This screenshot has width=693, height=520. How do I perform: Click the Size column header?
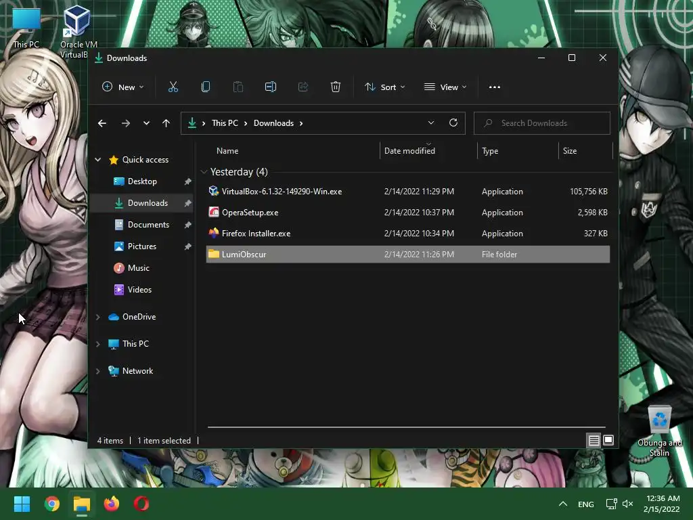click(570, 151)
